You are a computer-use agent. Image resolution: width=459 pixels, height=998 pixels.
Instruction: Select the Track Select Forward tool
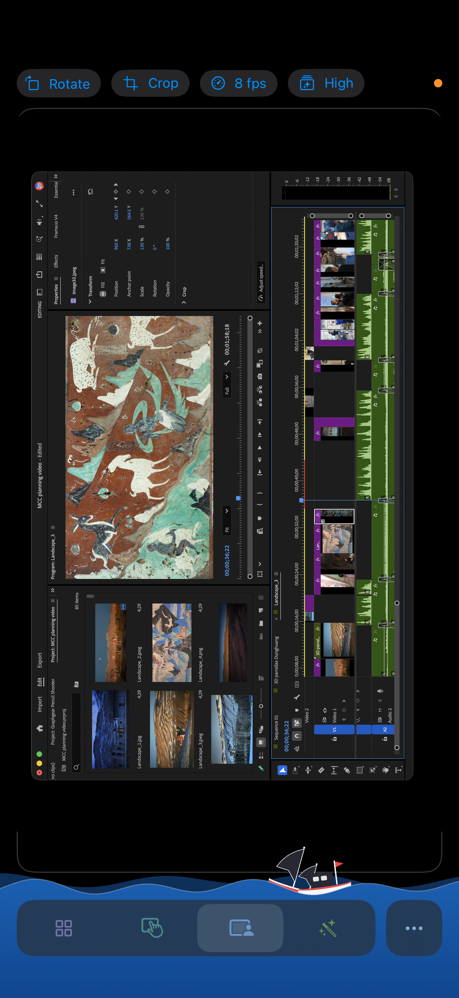(296, 770)
